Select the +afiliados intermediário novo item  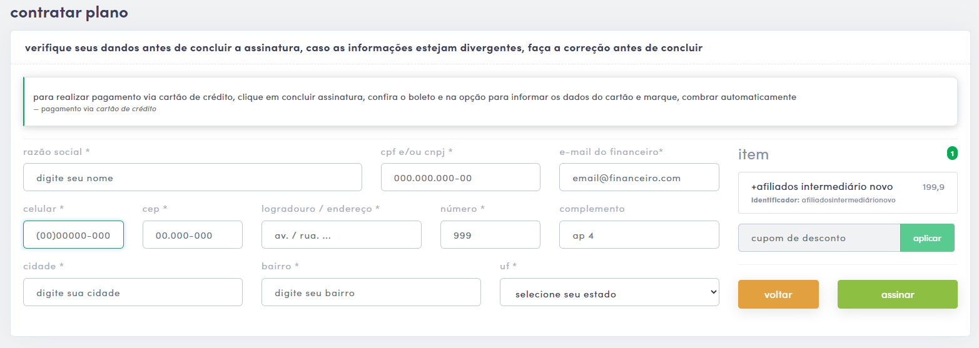(848, 192)
